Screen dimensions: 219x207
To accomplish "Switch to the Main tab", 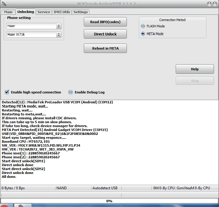I will click(8, 12).
